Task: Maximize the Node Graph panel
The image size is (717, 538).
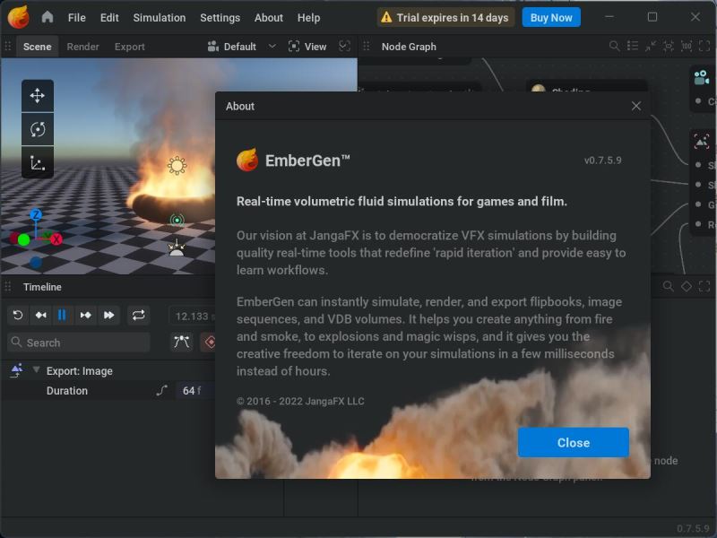Action: click(x=704, y=47)
